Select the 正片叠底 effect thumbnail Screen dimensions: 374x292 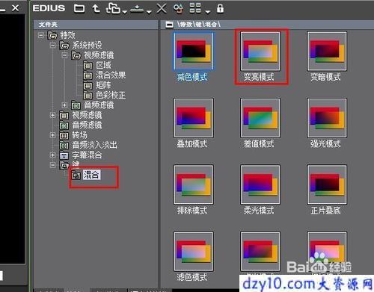(327, 184)
